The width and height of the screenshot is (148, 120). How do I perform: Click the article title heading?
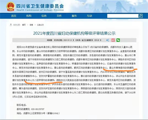[74, 33]
